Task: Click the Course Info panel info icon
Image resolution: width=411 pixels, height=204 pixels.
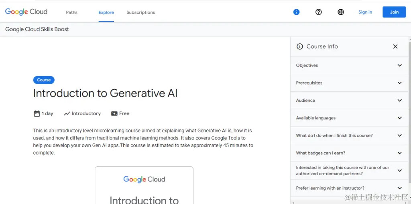Action: (x=299, y=46)
